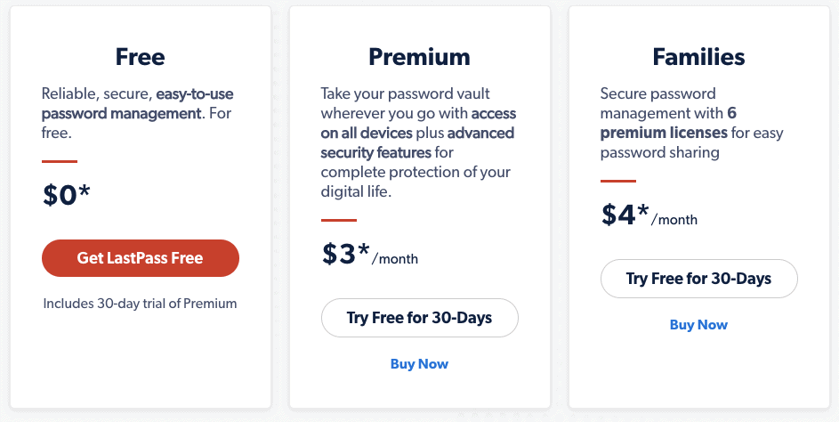Viewport: 839px width, 422px height.
Task: Click the "Includes 30-day trial of Premium" note
Action: pyautogui.click(x=140, y=304)
